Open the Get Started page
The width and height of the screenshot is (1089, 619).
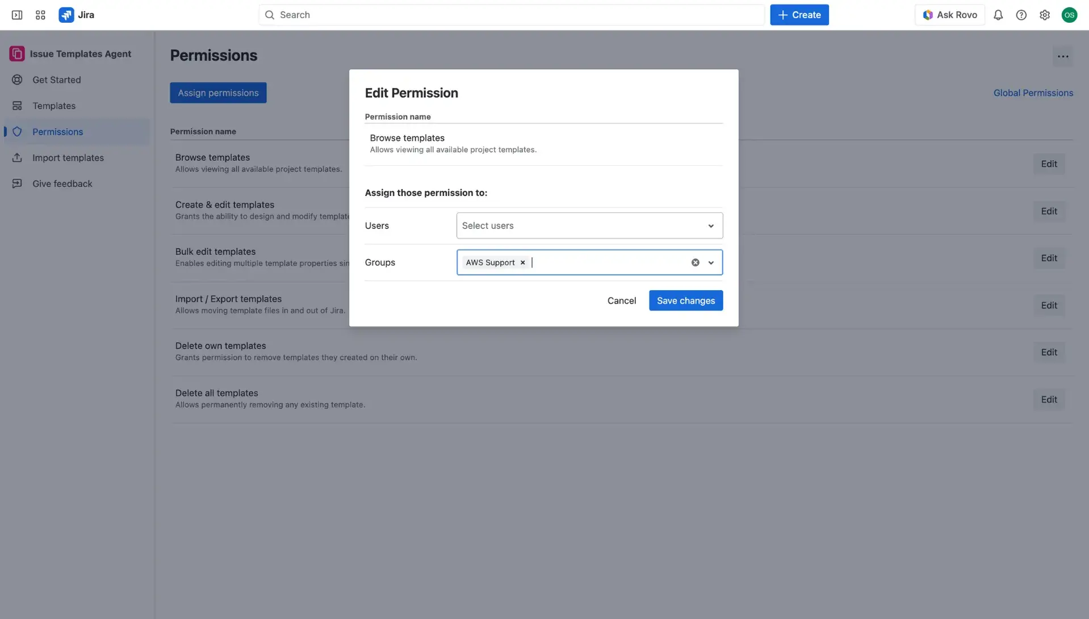56,80
